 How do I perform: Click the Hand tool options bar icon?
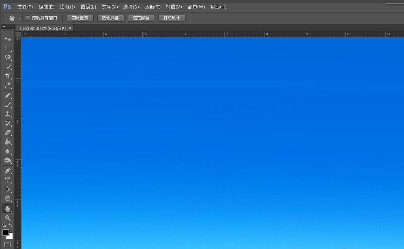(12, 18)
